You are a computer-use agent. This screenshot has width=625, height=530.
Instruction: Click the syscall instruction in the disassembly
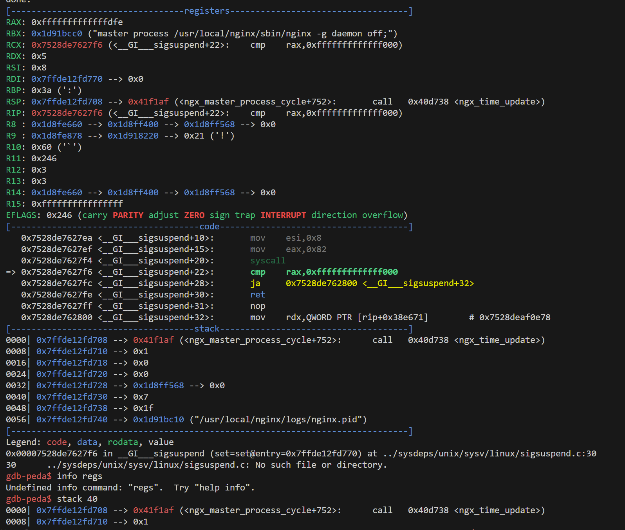pyautogui.click(x=268, y=261)
